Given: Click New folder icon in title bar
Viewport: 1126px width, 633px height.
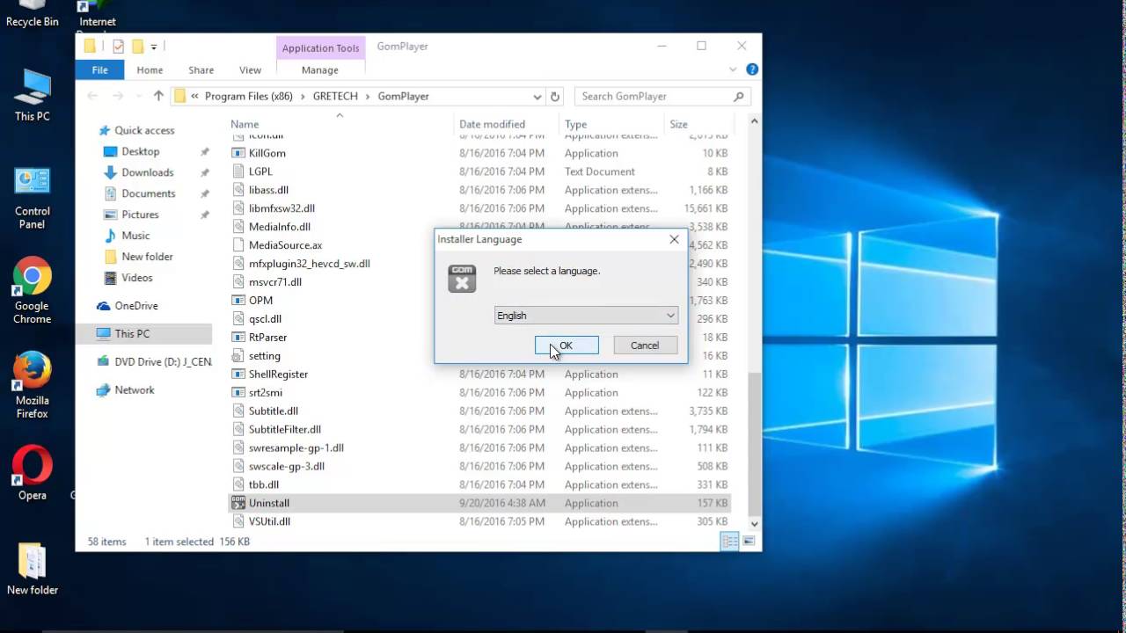Looking at the screenshot, I should (138, 47).
